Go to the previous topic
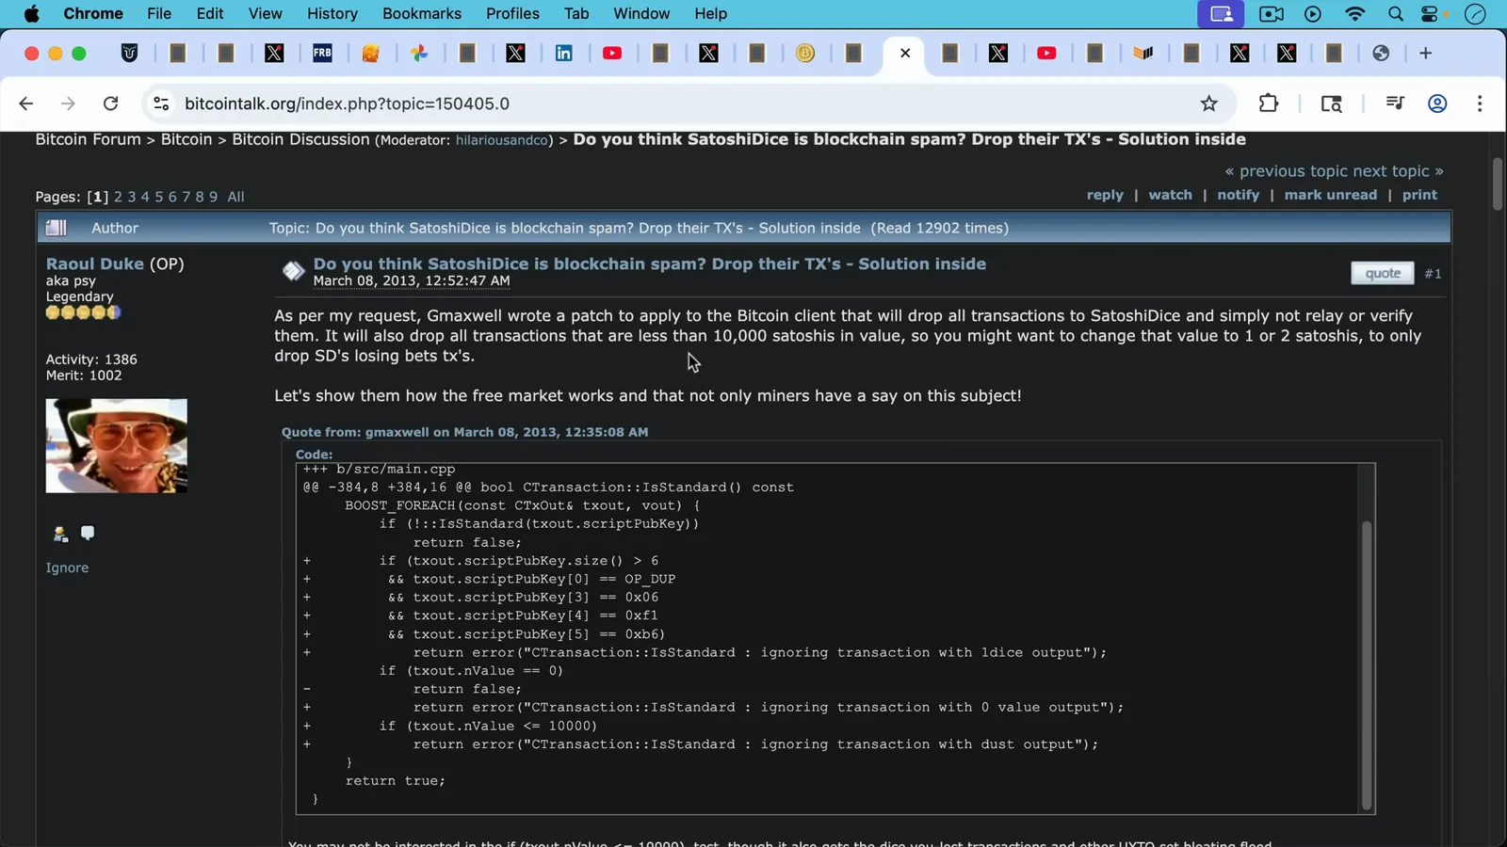 click(1286, 171)
